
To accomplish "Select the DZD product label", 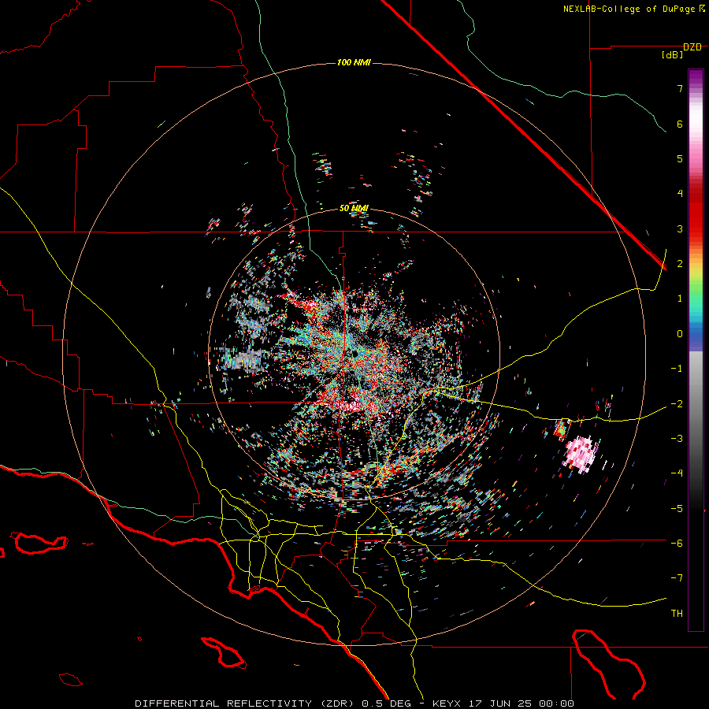I will [692, 47].
